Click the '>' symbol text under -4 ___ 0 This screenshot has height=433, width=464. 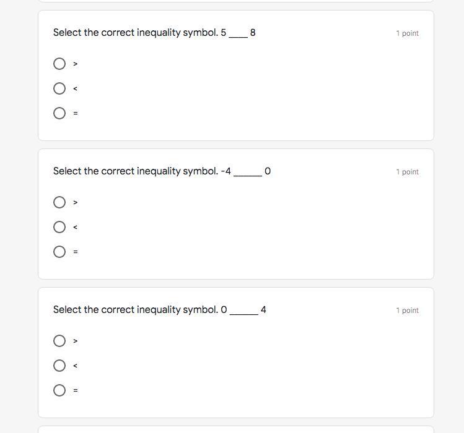76,202
